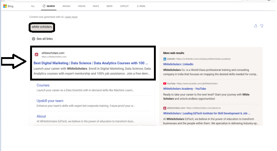Open the More menu in navigation bar
The width and height of the screenshot is (277, 151).
pos(141,6)
